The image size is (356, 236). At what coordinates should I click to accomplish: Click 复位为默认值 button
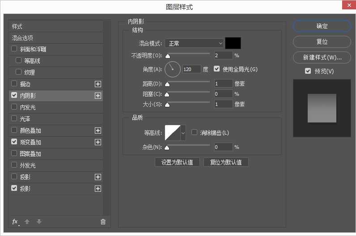coord(226,162)
